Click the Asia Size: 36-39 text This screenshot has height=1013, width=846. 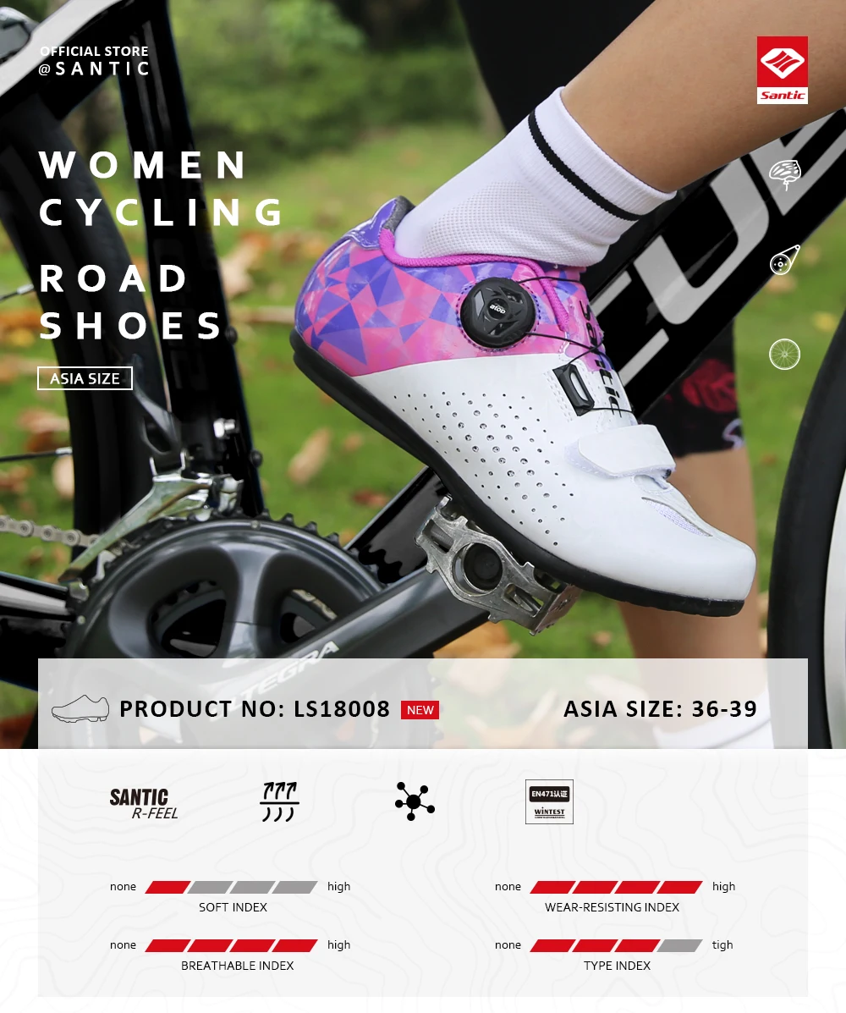tap(660, 709)
